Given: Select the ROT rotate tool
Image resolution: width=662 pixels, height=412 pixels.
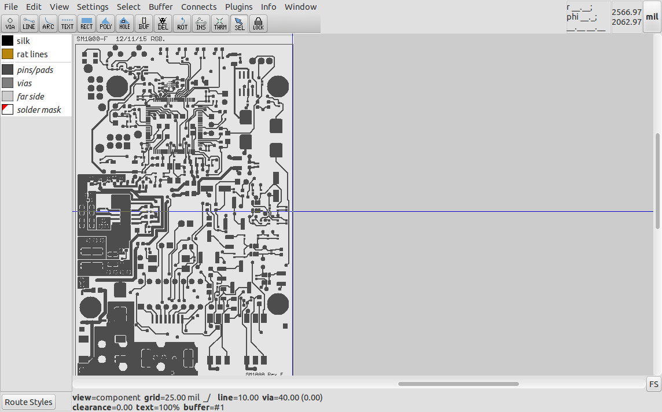Looking at the screenshot, I should click(182, 23).
